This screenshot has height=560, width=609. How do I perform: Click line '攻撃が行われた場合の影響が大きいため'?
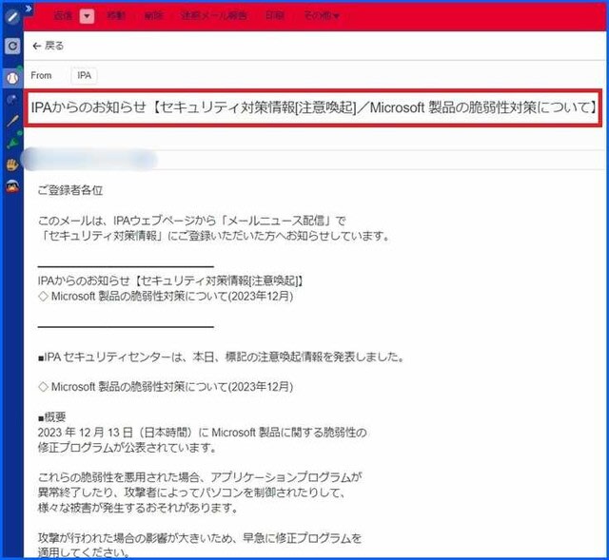point(200,538)
